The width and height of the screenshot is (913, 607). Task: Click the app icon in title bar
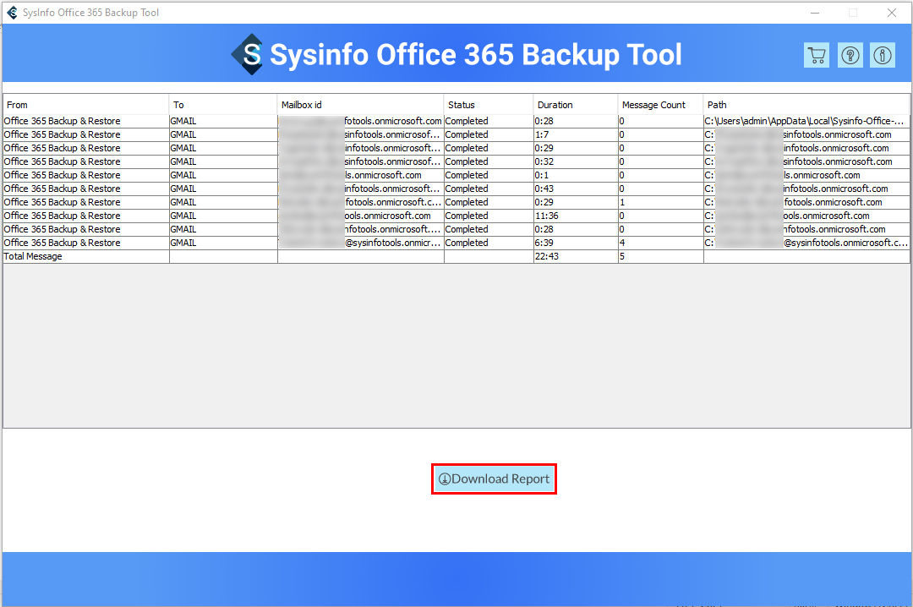click(12, 13)
